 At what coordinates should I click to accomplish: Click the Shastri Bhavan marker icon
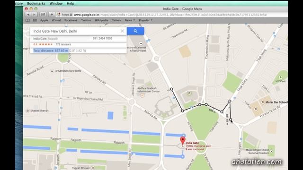pos(27,110)
